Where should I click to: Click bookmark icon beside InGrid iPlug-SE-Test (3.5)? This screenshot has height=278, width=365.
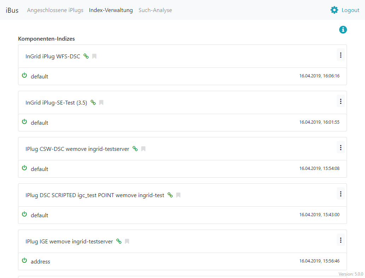pyautogui.click(x=101, y=102)
